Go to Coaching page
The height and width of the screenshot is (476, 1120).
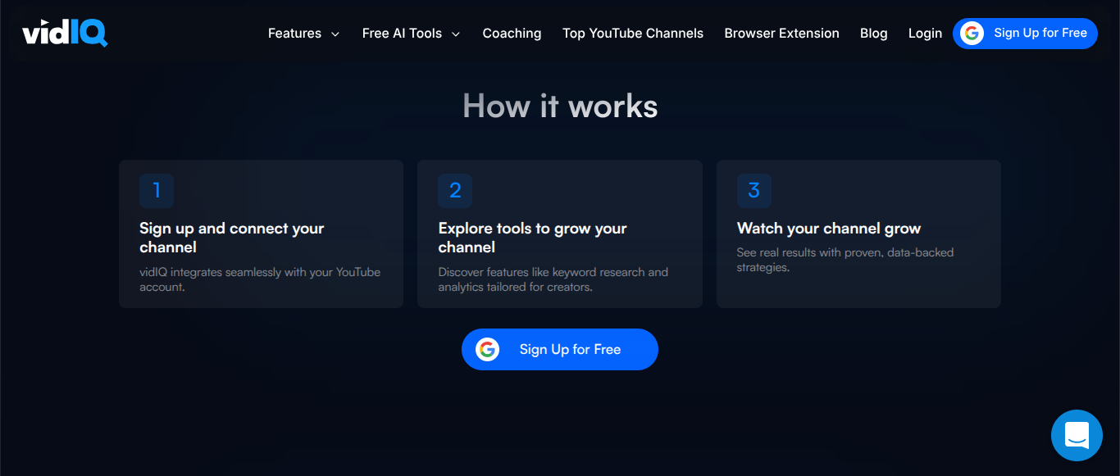tap(512, 34)
